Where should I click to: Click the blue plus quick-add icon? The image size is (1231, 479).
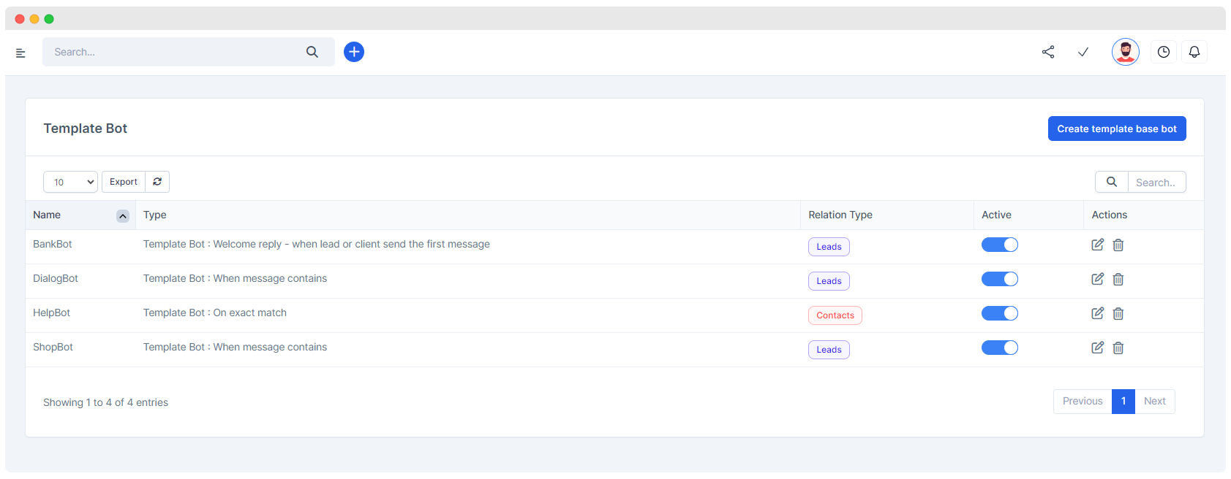tap(354, 52)
